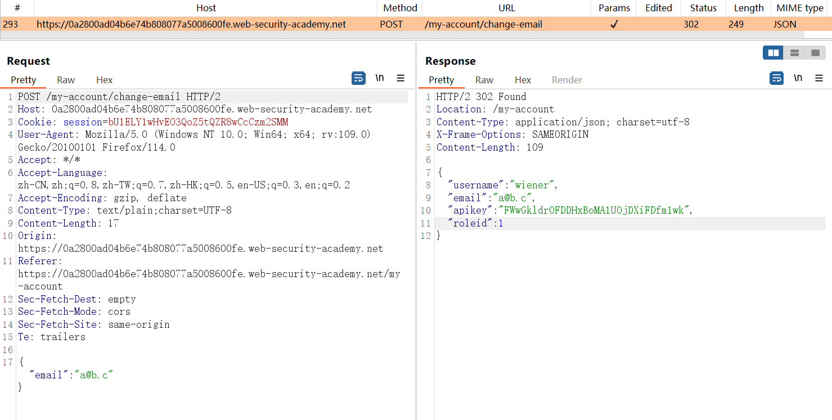
Task: Open the Raw tab in Request panel
Action: (x=66, y=80)
